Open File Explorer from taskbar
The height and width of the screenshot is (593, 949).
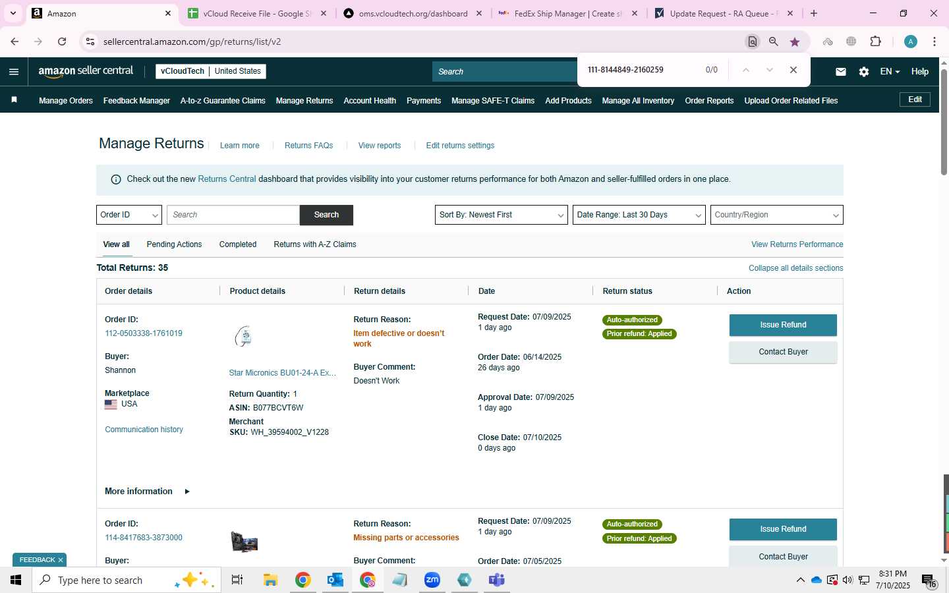270,580
